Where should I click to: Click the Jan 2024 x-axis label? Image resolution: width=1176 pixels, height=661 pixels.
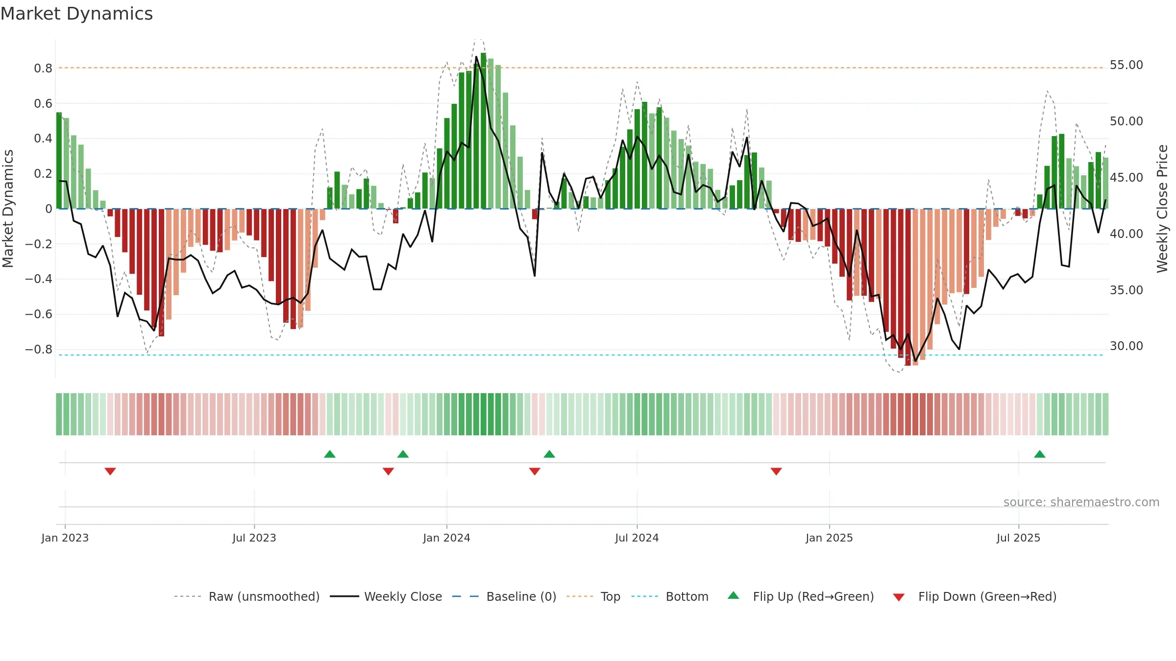coord(446,538)
